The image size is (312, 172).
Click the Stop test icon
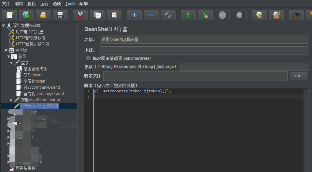pos(222,15)
